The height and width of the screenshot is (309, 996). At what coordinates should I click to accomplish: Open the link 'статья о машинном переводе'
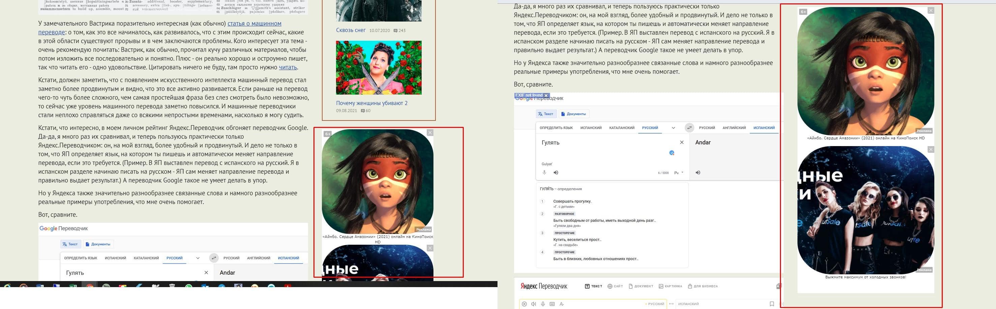tap(254, 24)
